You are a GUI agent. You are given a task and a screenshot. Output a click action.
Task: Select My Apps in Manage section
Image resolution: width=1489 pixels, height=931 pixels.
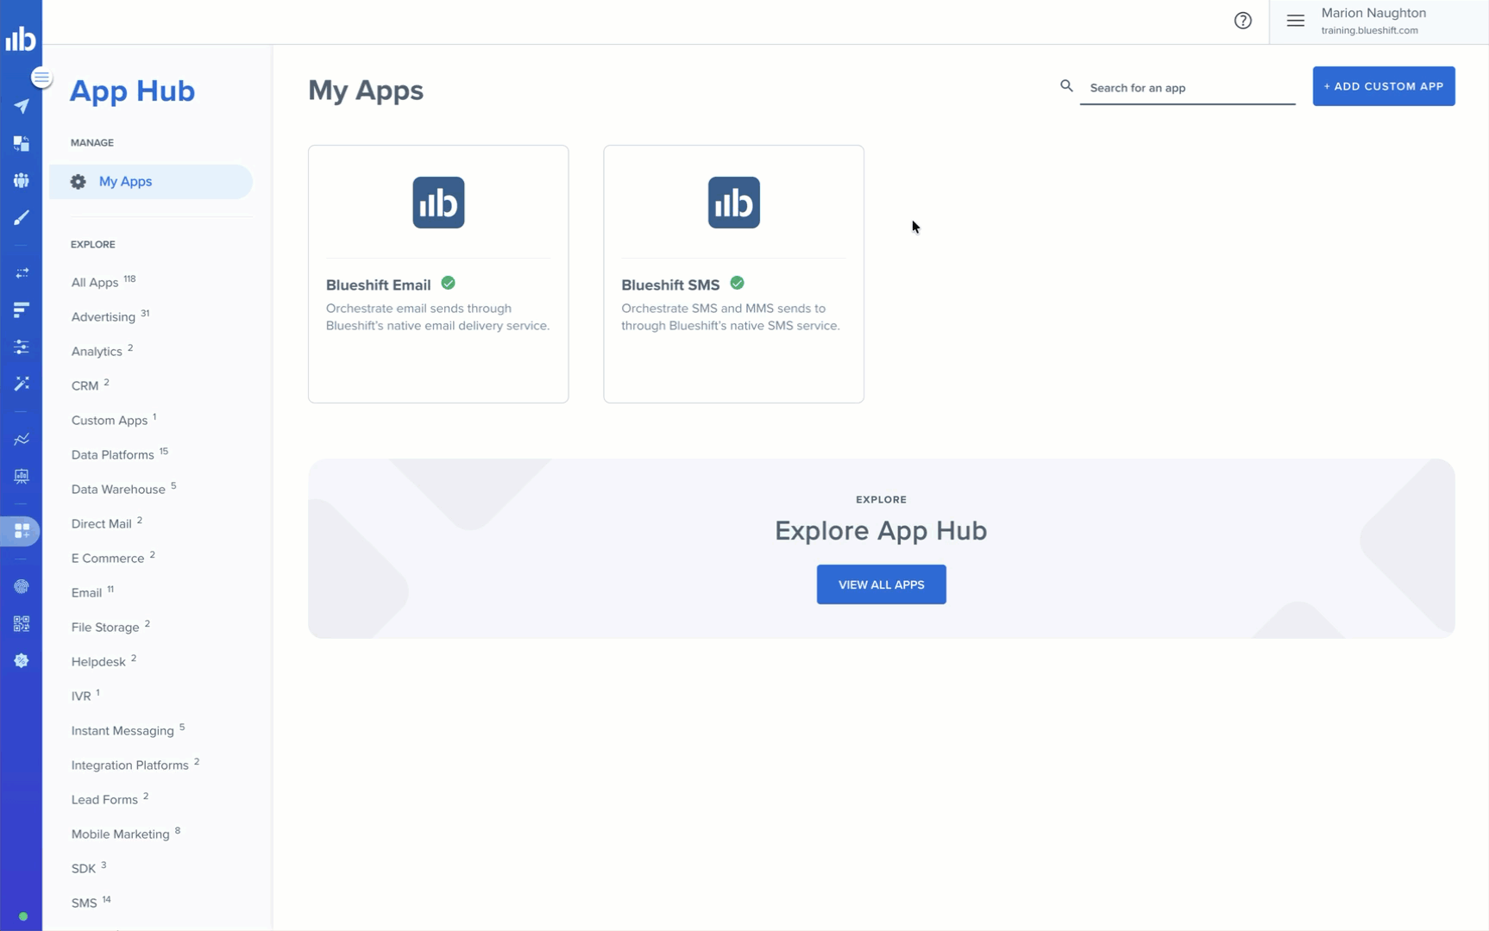(151, 182)
